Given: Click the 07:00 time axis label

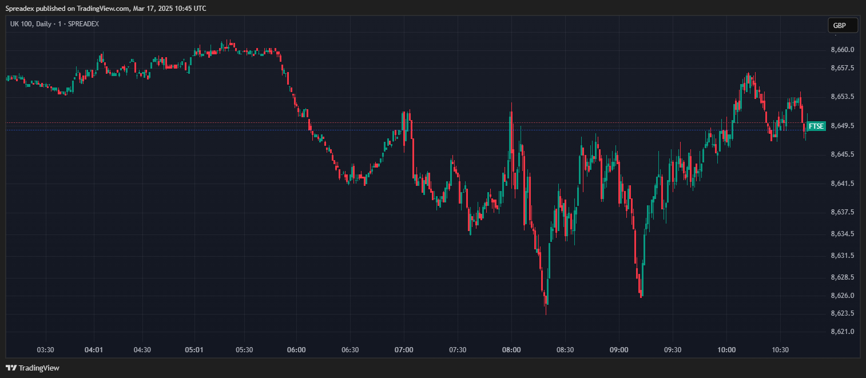Looking at the screenshot, I should (404, 350).
